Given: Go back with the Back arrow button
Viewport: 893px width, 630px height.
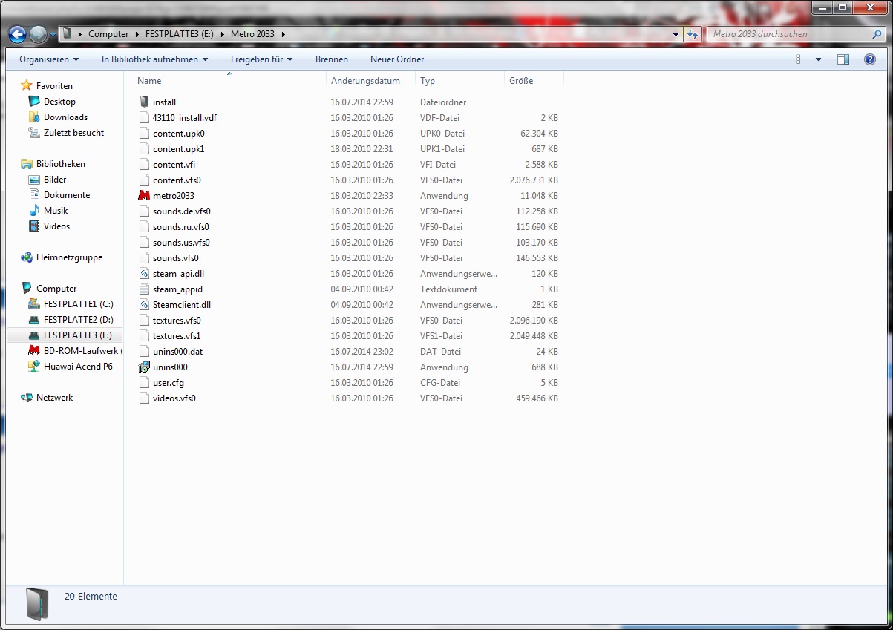Looking at the screenshot, I should (18, 34).
